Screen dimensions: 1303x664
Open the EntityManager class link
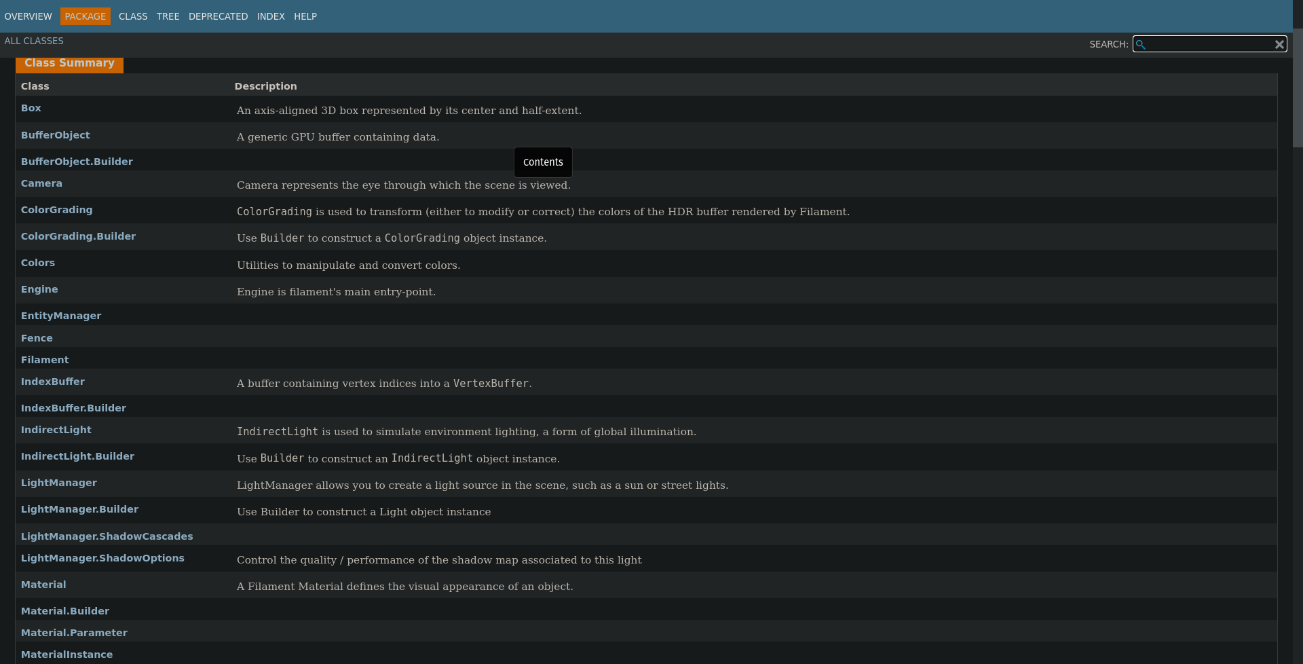(x=61, y=316)
